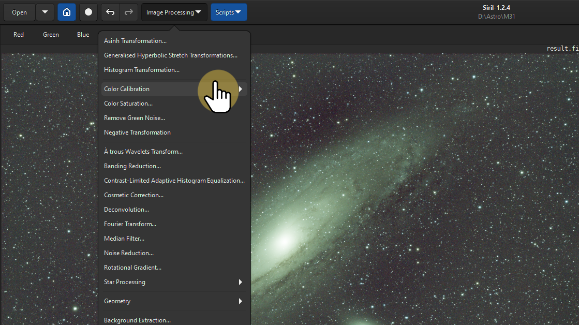Click the home working directory icon
Viewport: 579px width, 325px height.
67,12
